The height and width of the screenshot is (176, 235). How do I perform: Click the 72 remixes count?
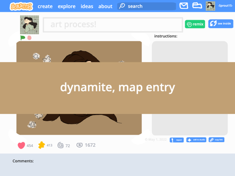68,146
